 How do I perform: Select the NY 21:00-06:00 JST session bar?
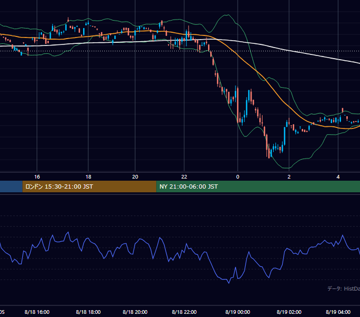[258, 187]
